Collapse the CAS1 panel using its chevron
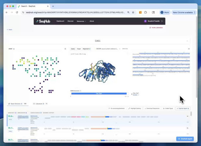This screenshot has height=146, width=201. coord(187,41)
